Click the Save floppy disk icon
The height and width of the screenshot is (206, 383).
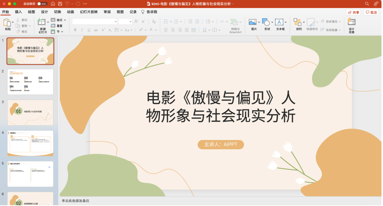[60, 4]
